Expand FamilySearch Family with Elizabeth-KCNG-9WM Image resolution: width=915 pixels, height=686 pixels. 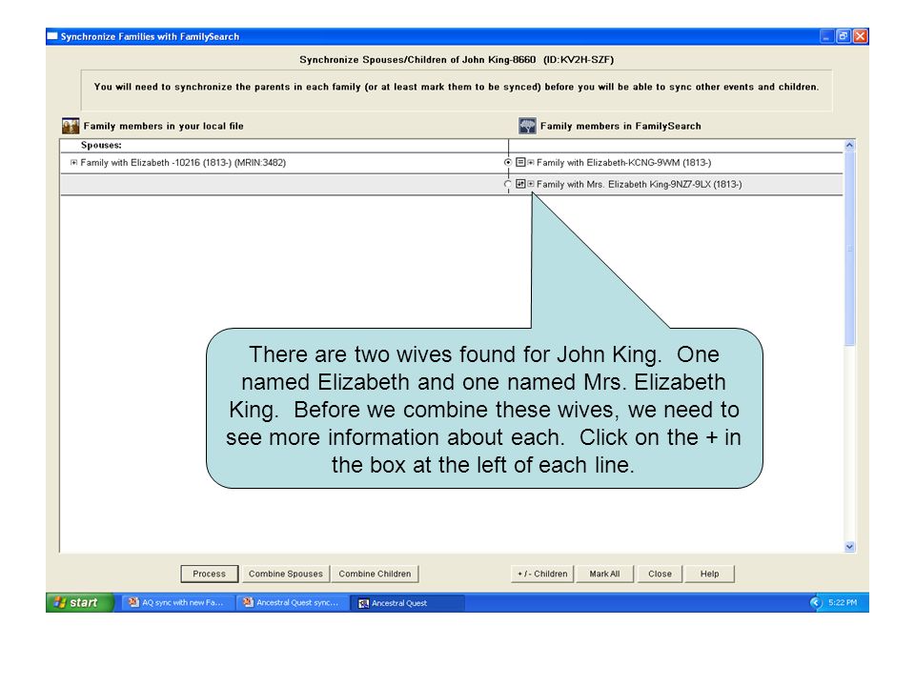(x=531, y=163)
